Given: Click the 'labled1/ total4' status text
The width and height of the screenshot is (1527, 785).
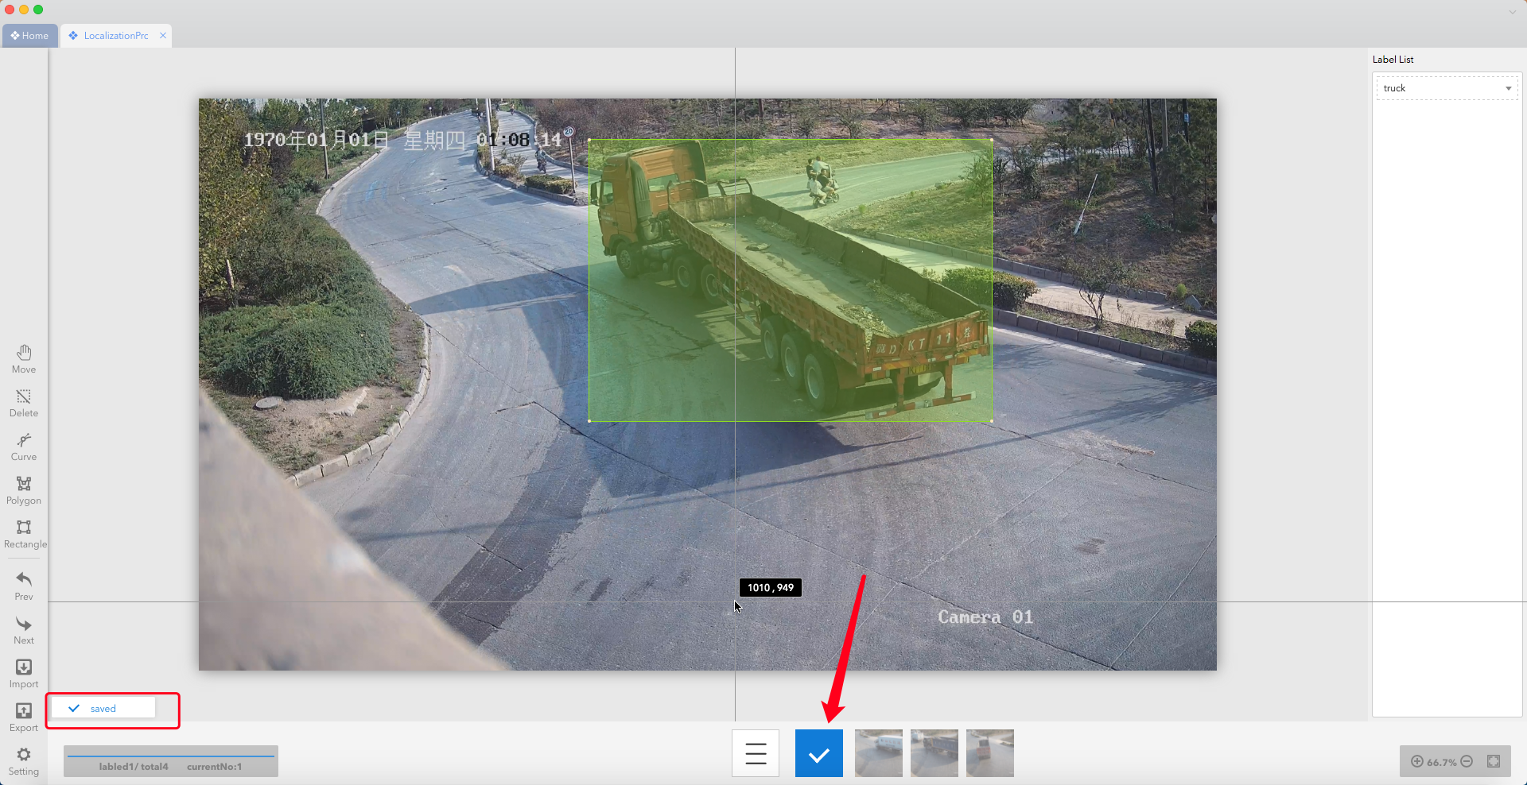Looking at the screenshot, I should tap(134, 767).
